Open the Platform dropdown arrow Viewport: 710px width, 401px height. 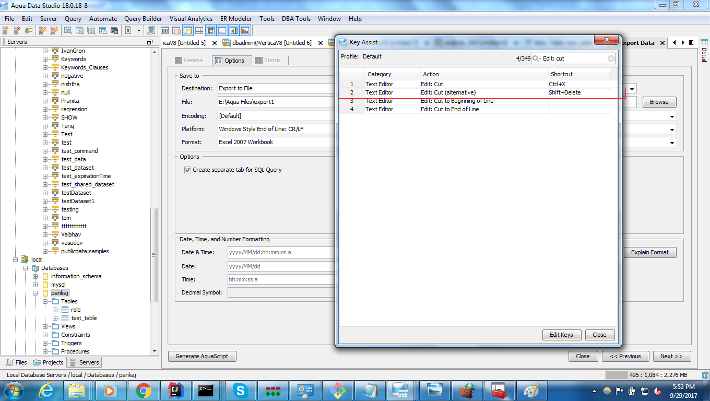tap(672, 129)
